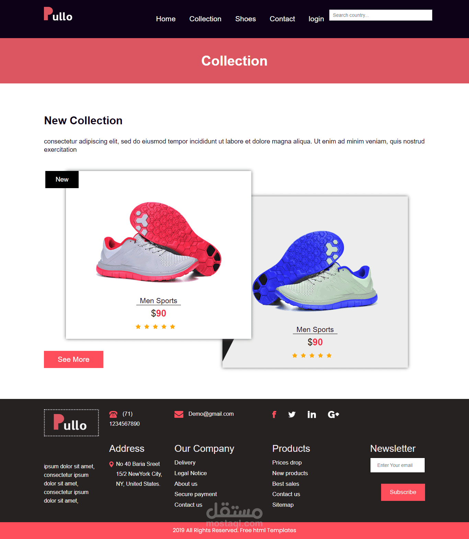469x539 pixels.
Task: Focus the Search country input field
Action: (x=381, y=15)
